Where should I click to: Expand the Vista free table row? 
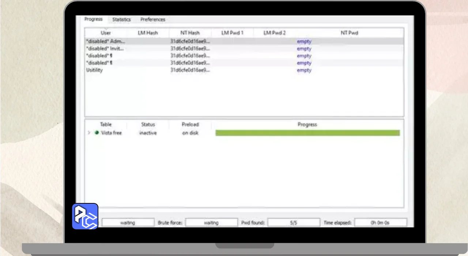[89, 133]
